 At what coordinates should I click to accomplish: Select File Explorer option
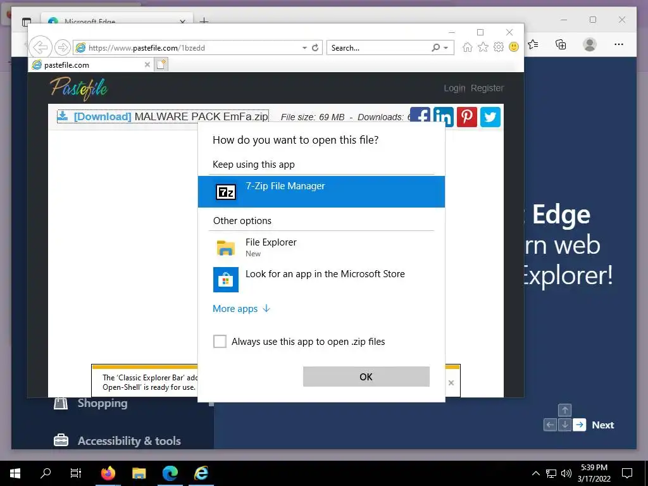[x=321, y=247]
